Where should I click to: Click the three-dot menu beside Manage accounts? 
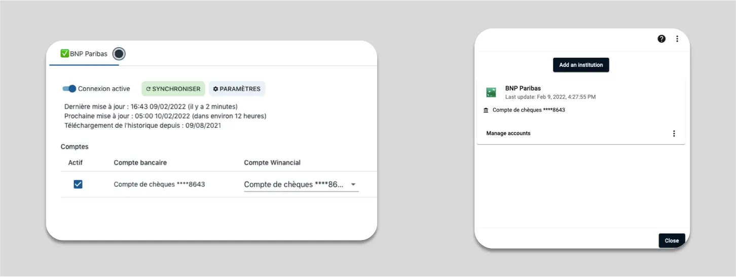674,133
